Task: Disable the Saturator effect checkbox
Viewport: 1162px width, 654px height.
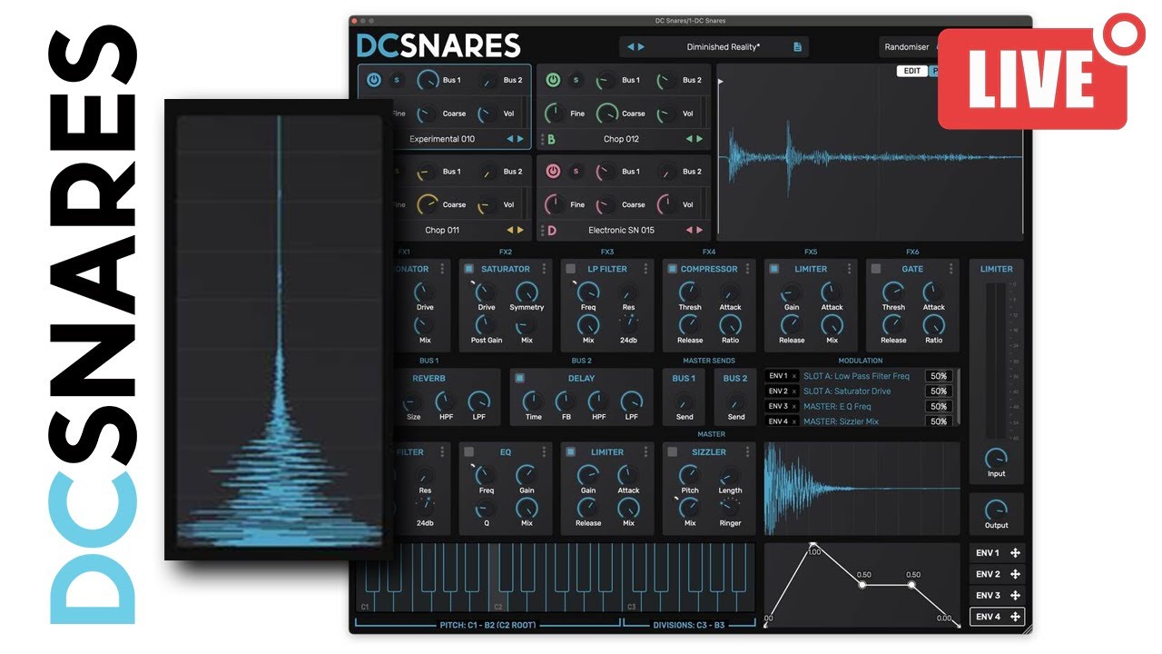Action: coord(469,269)
